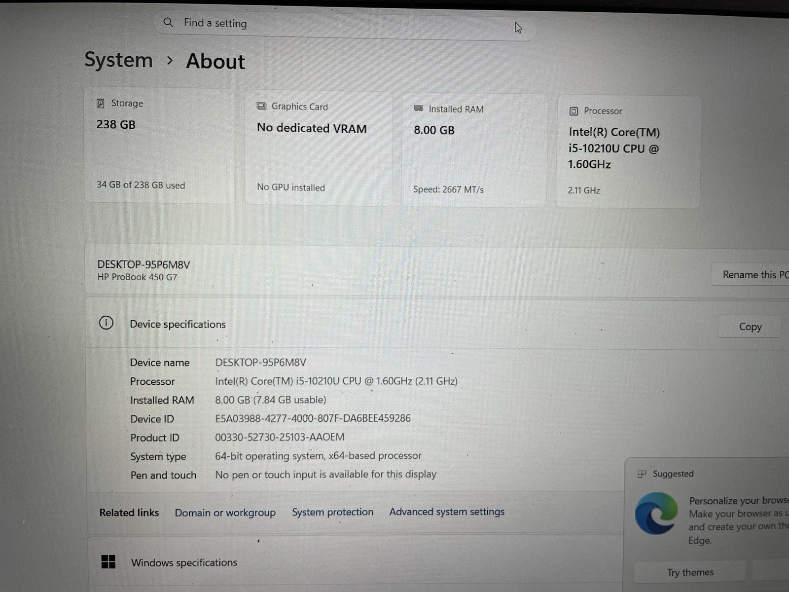Click the Graphics Card icon
The width and height of the screenshot is (789, 592).
pyautogui.click(x=261, y=106)
